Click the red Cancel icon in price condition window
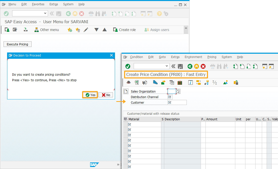This screenshot has width=278, height=169. [x=203, y=66]
